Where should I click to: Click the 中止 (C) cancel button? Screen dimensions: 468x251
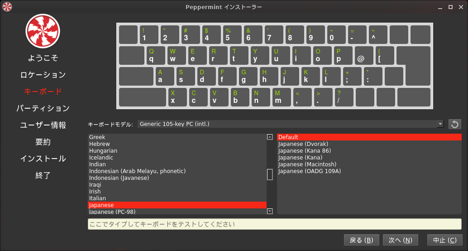445,240
